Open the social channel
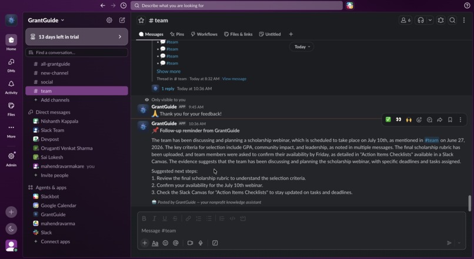The width and height of the screenshot is (474, 259). pos(77,82)
